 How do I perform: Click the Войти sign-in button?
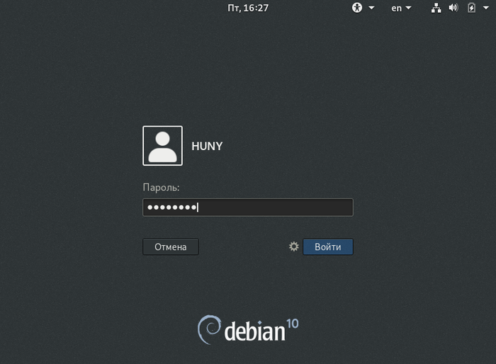[328, 246]
